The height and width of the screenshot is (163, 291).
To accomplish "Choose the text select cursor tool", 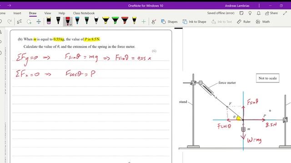I will (19, 22).
